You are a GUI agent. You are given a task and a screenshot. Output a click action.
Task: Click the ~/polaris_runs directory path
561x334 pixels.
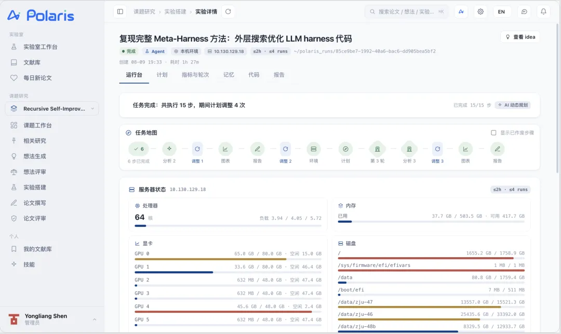click(365, 51)
